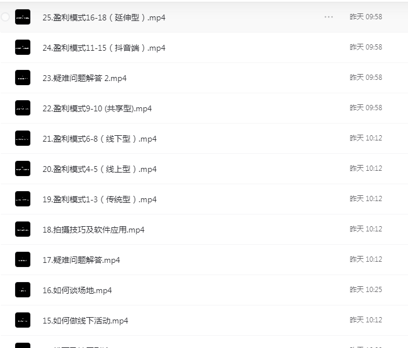Open more options (...) for 25.盈利模式16-18 file
408x348 pixels.
click(329, 17)
